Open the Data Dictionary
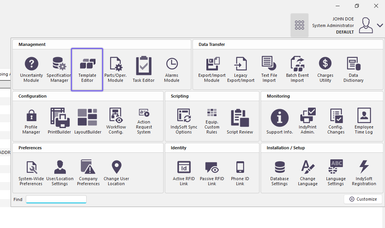Viewport: 385px width, 228px height. click(x=353, y=69)
